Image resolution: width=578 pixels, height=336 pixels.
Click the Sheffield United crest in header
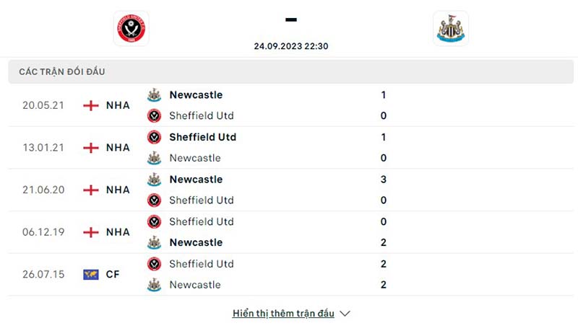131,29
